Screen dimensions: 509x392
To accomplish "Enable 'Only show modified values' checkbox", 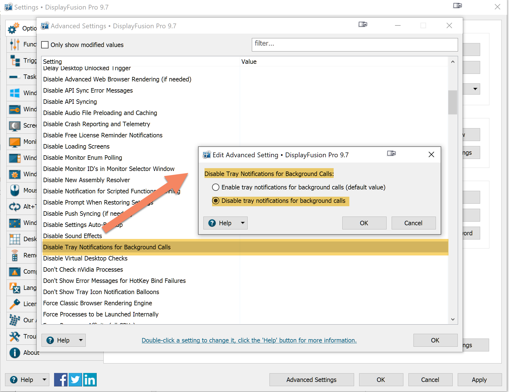I will 45,45.
